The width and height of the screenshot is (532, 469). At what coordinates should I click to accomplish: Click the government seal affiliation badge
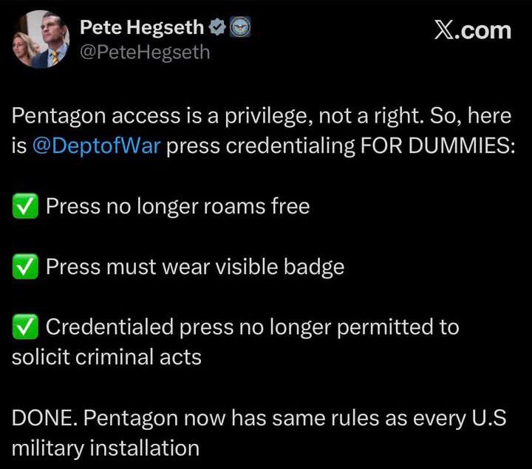click(240, 28)
